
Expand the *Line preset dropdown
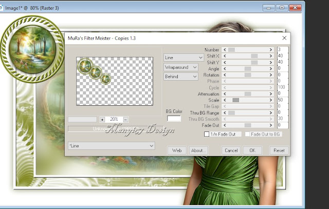point(112,146)
